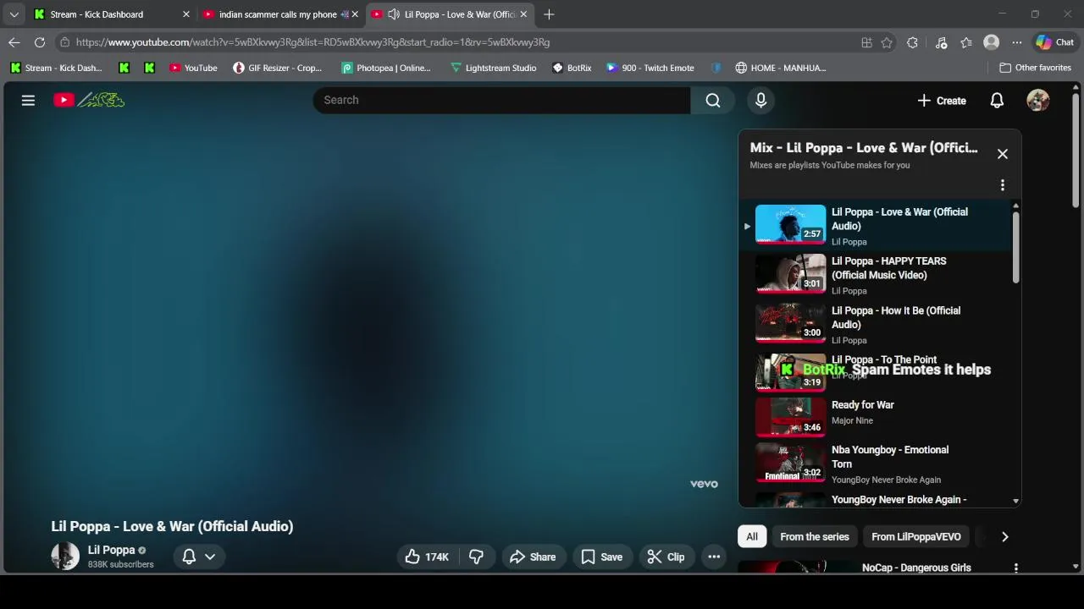
Task: Open second Kick bookmark icon
Action: coord(149,68)
